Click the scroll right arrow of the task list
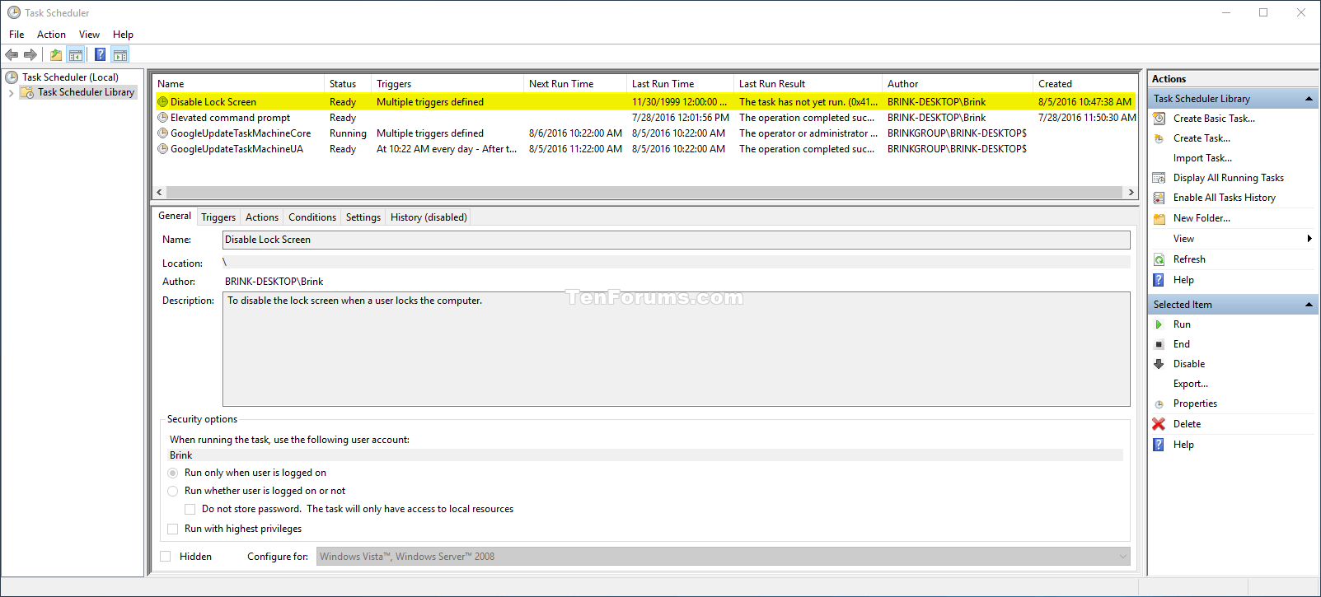1321x597 pixels. pyautogui.click(x=1131, y=192)
